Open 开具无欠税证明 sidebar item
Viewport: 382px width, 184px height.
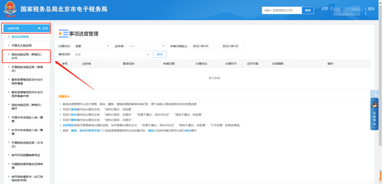pyautogui.click(x=22, y=46)
